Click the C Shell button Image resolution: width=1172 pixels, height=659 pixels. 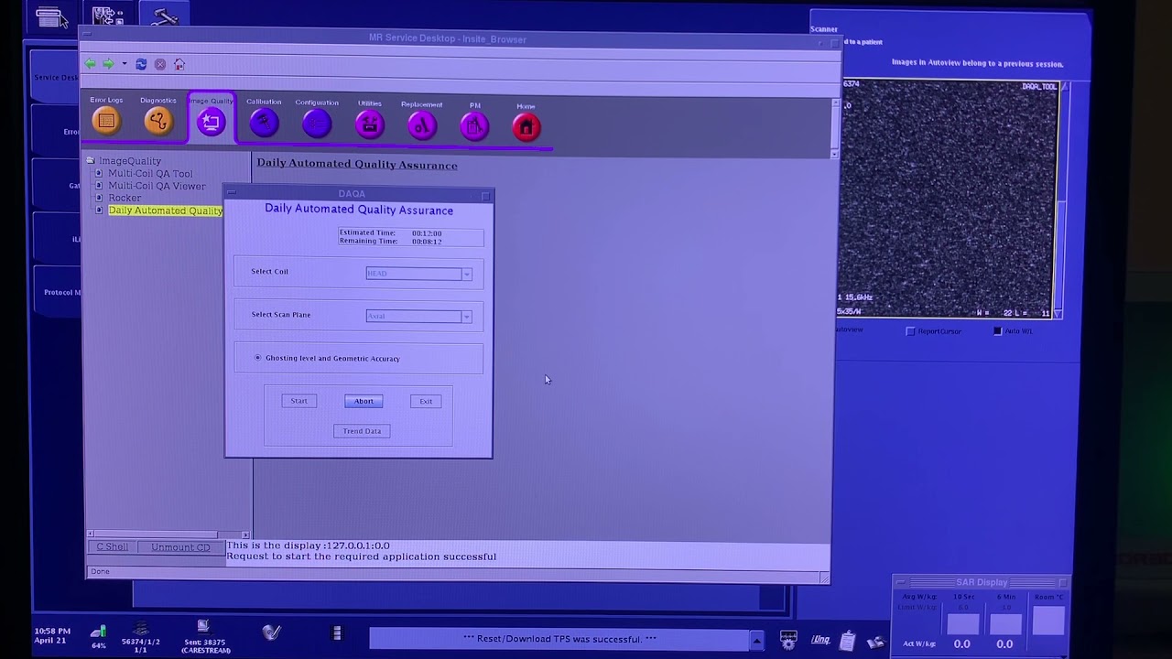click(113, 547)
